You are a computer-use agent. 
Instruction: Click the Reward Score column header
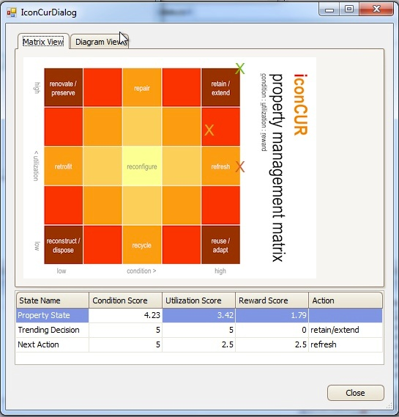tap(272, 300)
